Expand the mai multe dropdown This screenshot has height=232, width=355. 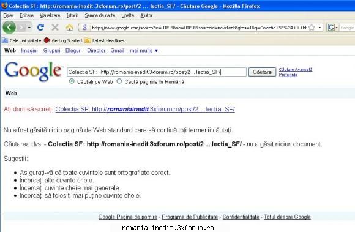(144, 50)
